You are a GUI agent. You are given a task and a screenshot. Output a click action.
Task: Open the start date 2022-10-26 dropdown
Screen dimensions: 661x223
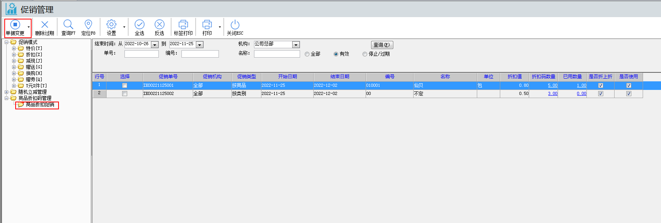pos(155,45)
